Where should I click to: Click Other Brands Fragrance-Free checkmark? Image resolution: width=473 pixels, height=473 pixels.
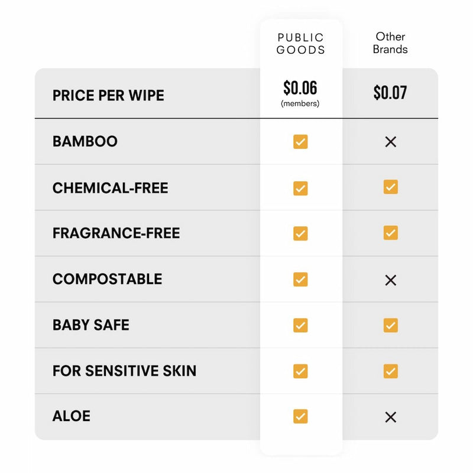point(390,233)
